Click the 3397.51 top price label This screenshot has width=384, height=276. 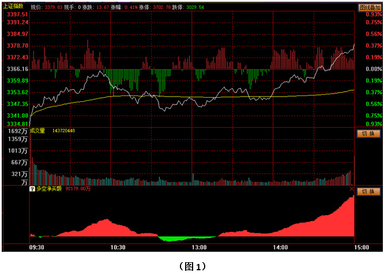17,14
